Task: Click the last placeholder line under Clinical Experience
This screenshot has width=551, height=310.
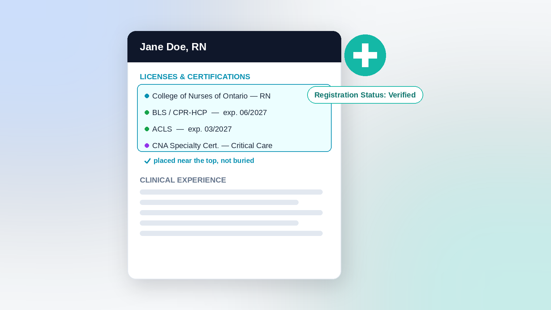Action: point(231,233)
